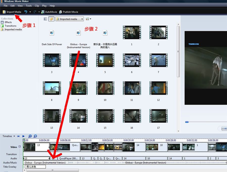Zoom in on the timeline
This screenshot has height=172, width=227.
click(30, 136)
